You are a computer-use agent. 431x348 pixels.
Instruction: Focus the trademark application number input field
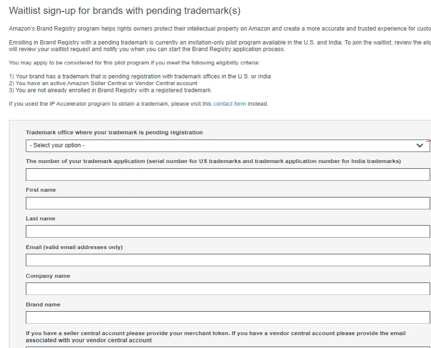point(228,174)
